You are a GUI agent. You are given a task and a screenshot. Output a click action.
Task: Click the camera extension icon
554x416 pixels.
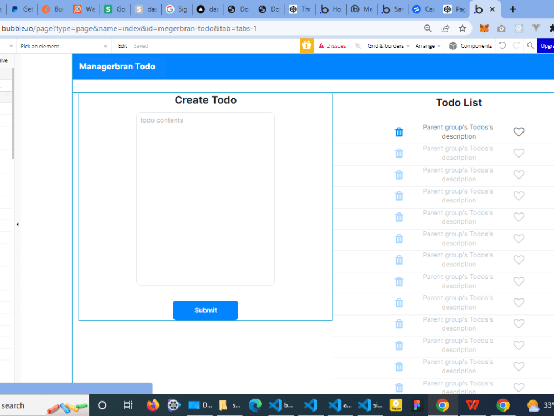click(x=501, y=28)
